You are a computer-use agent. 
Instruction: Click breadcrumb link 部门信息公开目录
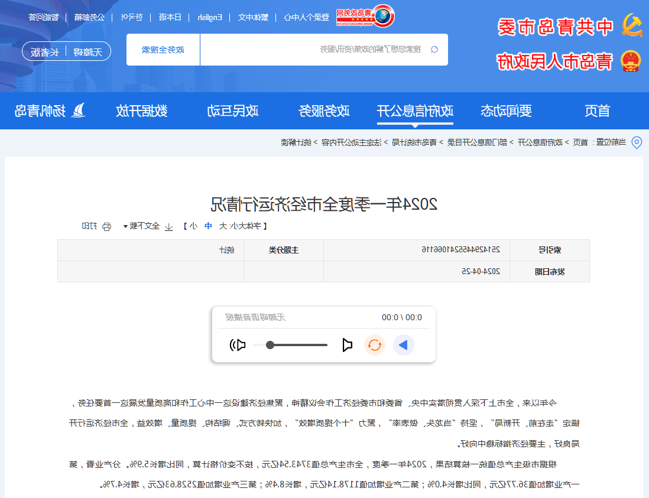(477, 143)
